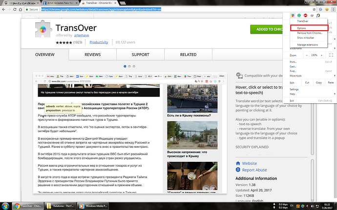Viewport: 337px width, 210px height.
Task: Select the Options menu entry
Action: coord(309,28)
